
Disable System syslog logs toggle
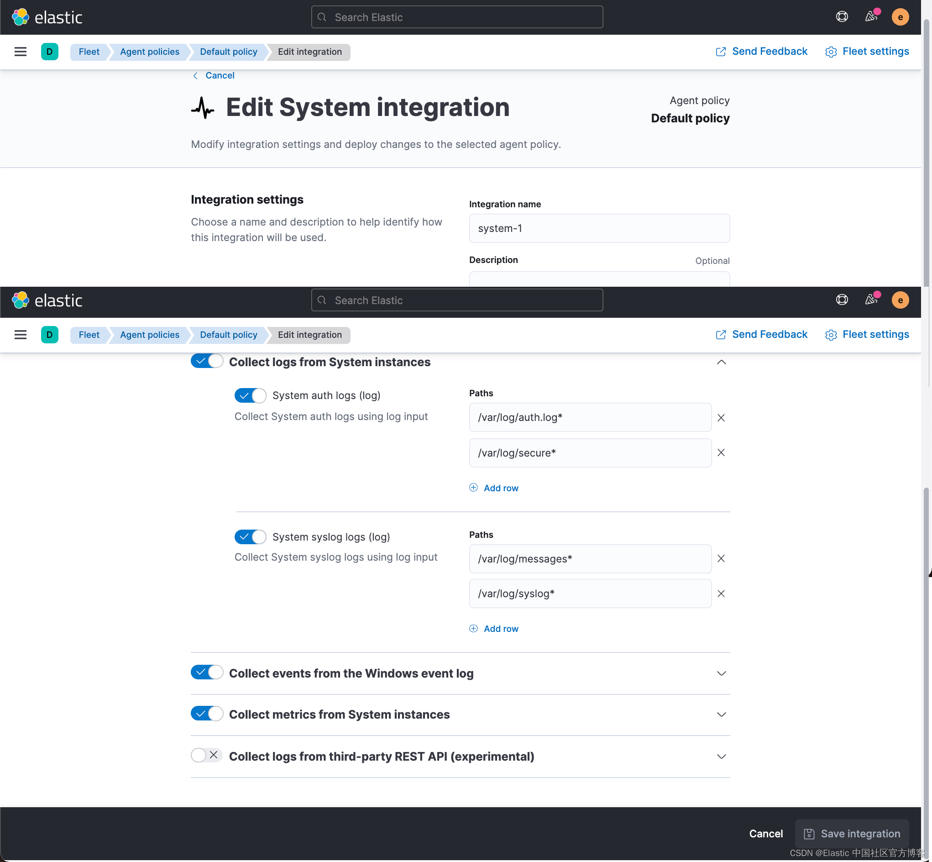pyautogui.click(x=251, y=537)
